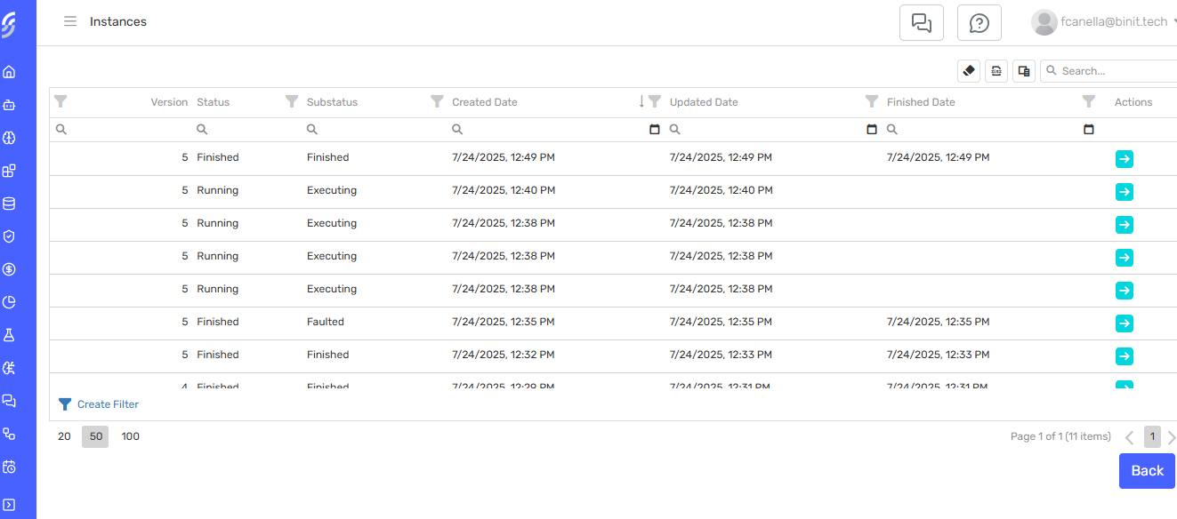Click the export toolbar icon above the grid
The width and height of the screenshot is (1177, 519).
tap(996, 70)
